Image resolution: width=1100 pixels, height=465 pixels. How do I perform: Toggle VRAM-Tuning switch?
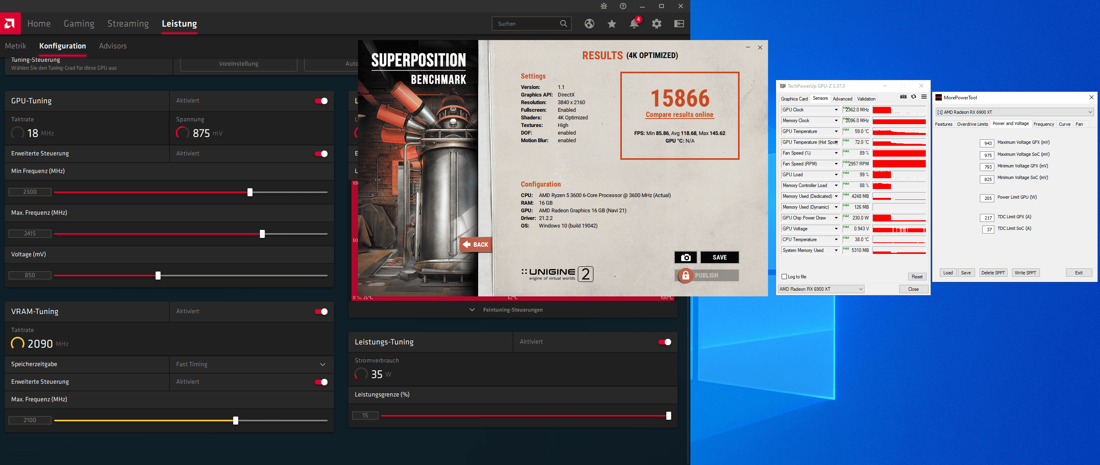click(321, 312)
